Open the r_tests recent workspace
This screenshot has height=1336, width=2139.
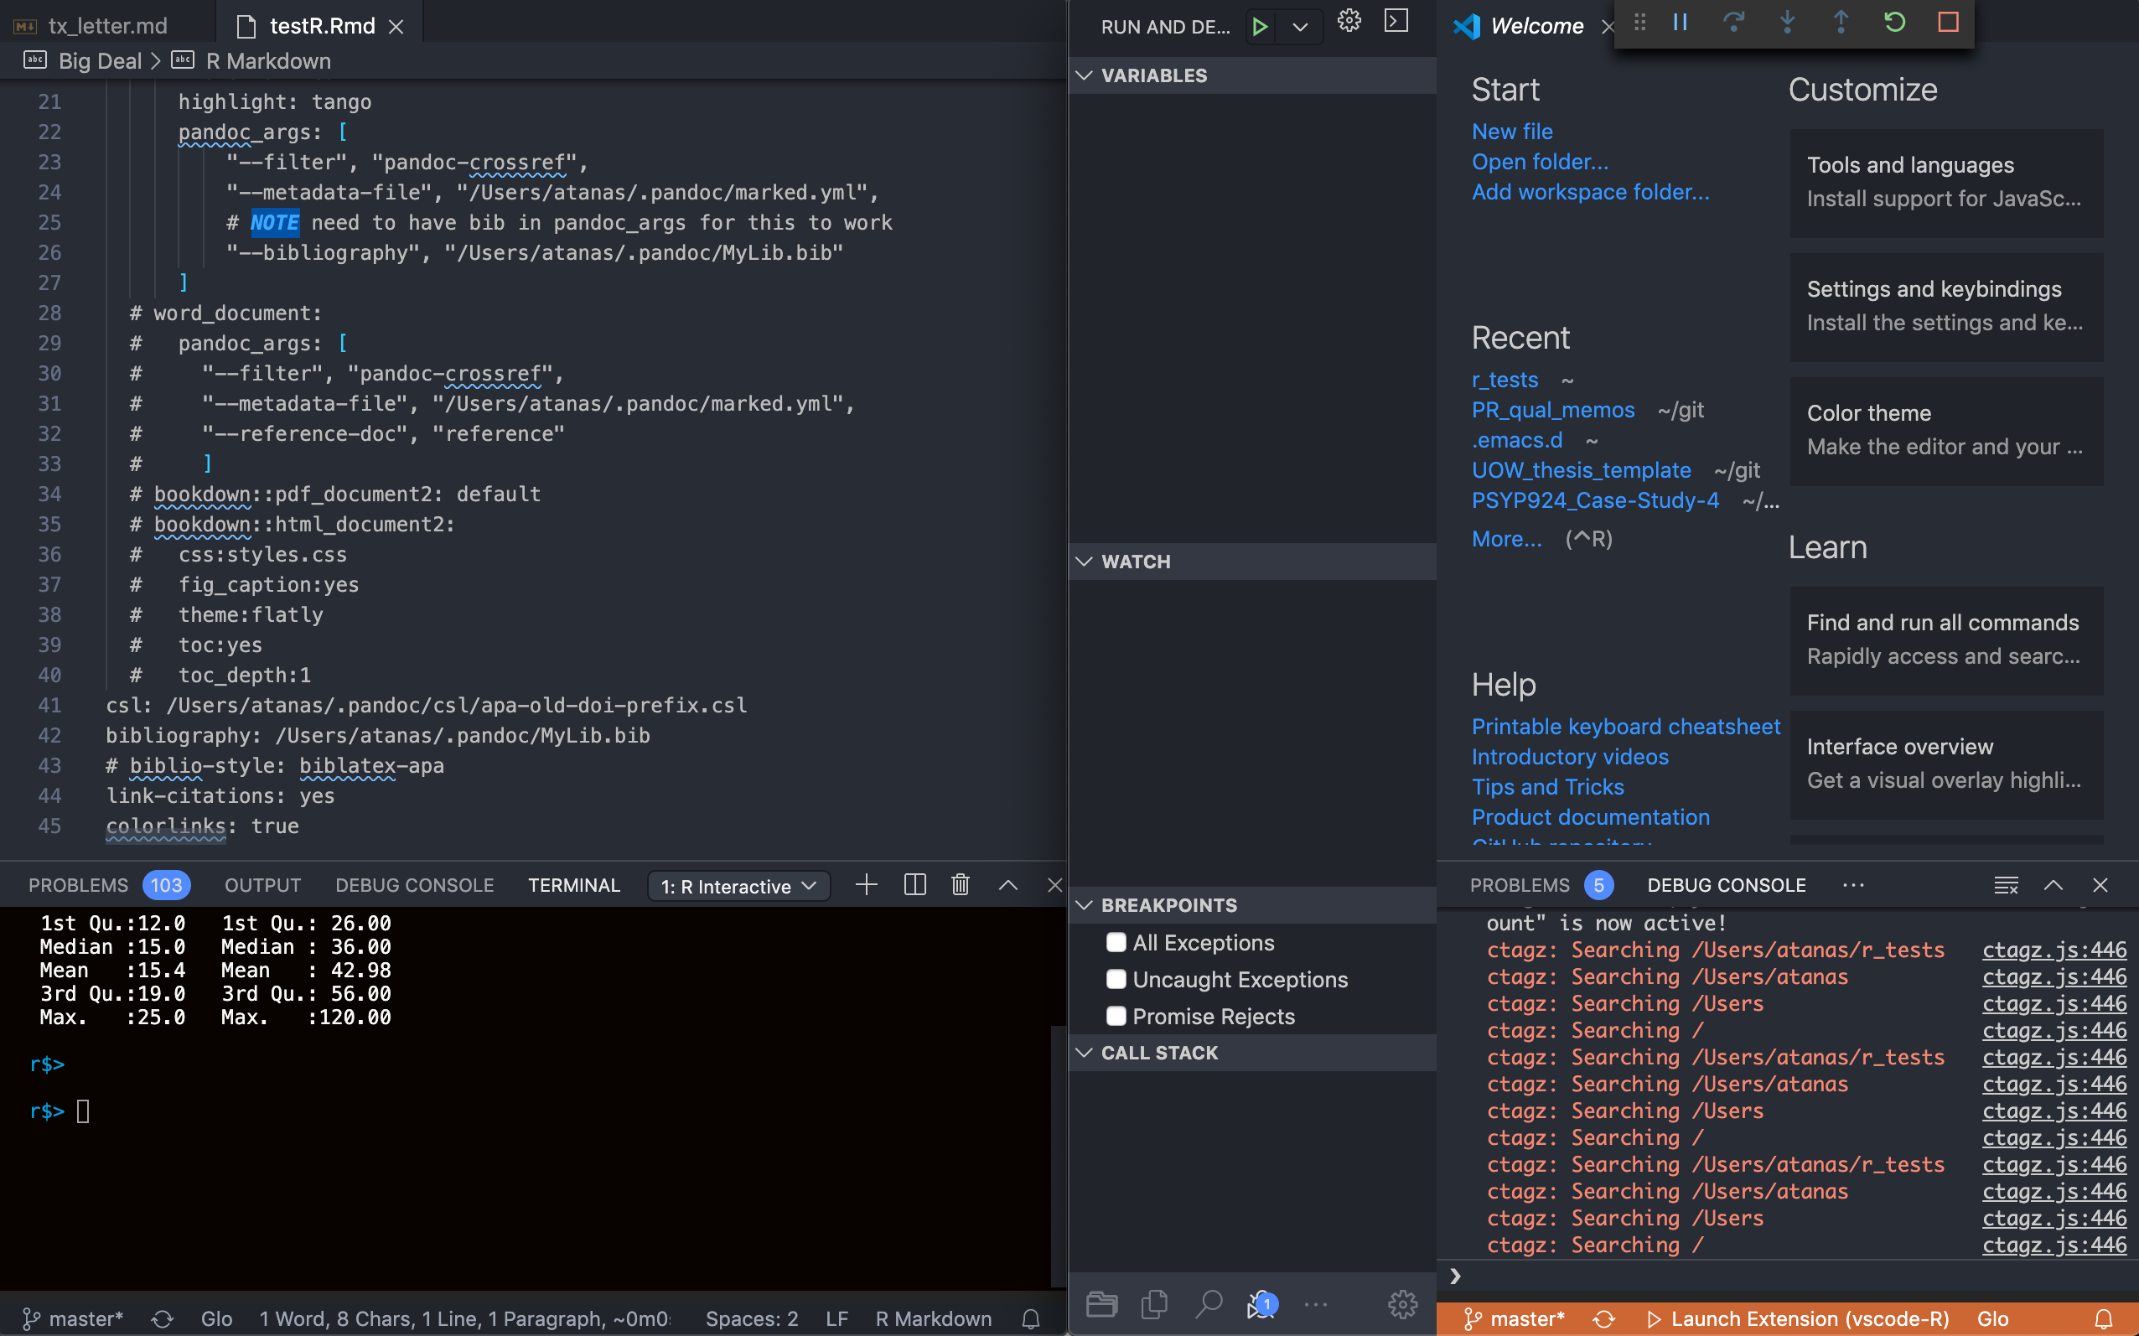[1504, 379]
